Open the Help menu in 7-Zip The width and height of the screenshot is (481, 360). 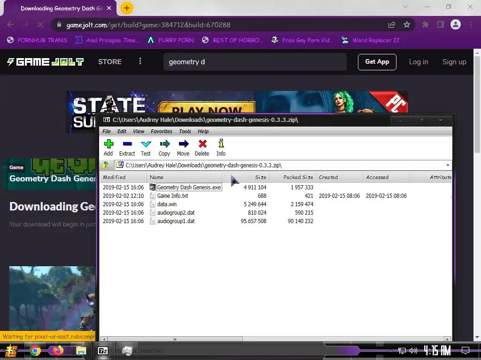[x=203, y=131]
